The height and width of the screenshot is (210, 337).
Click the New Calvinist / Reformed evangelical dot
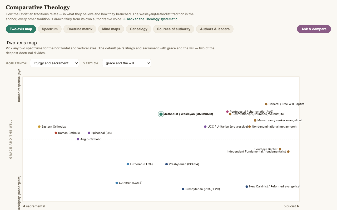[x=247, y=187]
